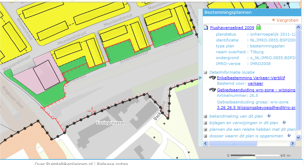
Task: Click the red crosshair marker on the map
Action: click(92, 111)
